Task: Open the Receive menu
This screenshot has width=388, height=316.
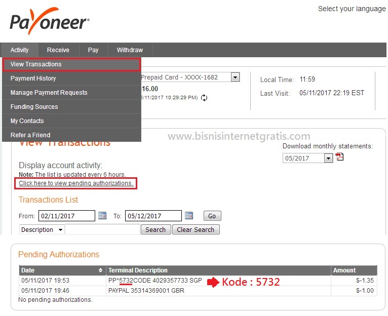Action: pos(58,50)
